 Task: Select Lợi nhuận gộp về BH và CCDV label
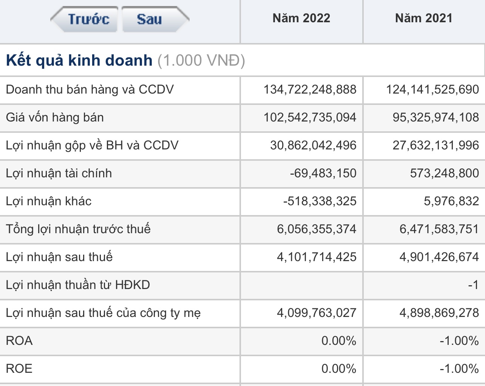click(x=92, y=145)
